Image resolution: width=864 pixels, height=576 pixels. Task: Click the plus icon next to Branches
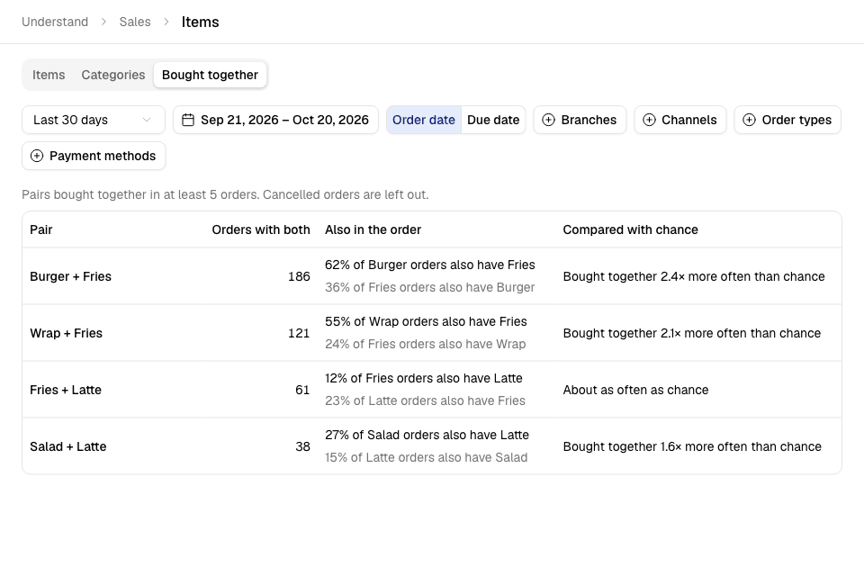[x=548, y=121]
